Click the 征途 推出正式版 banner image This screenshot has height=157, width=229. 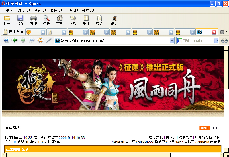click(113, 84)
